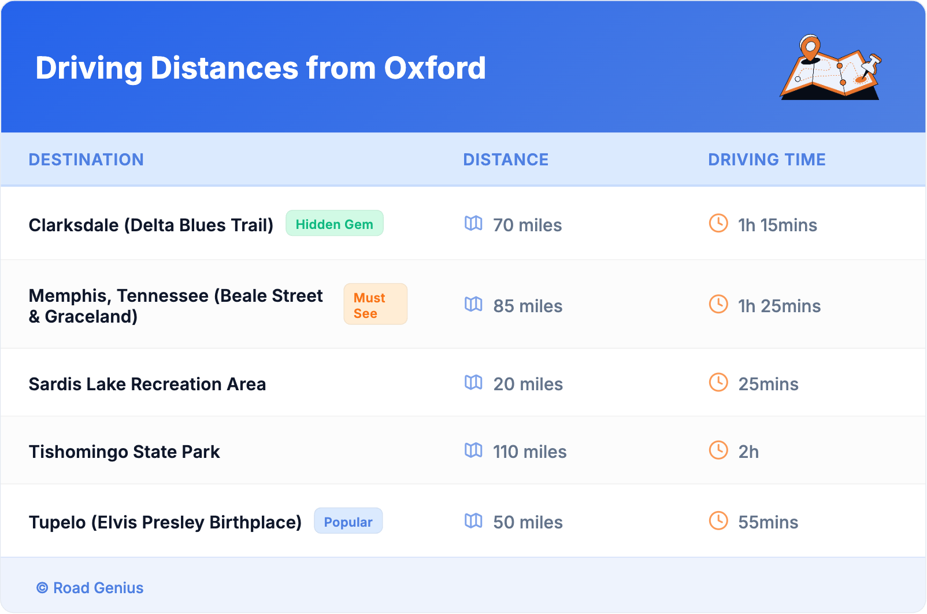The image size is (927, 614).
Task: Click the map icon beside 70 miles
Action: [x=473, y=224]
